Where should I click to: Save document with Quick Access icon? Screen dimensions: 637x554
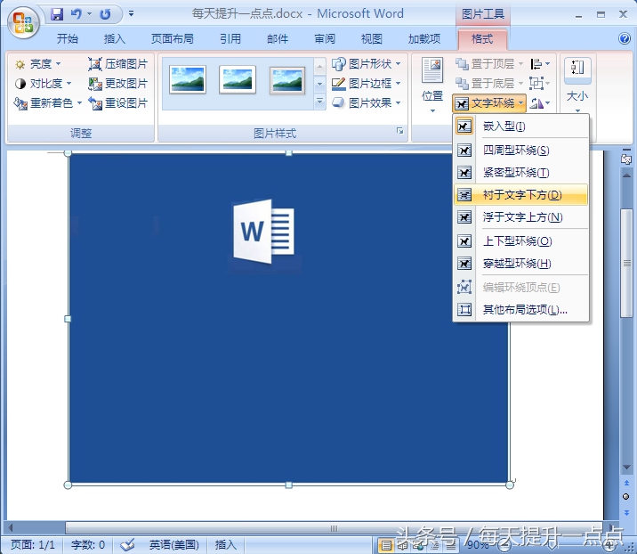57,14
